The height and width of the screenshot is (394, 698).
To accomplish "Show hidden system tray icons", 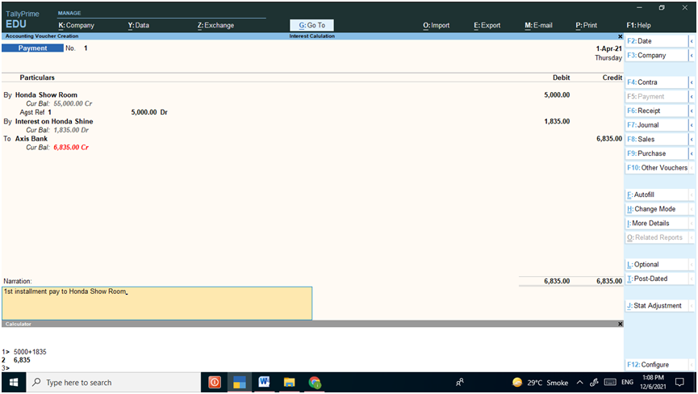I will click(x=579, y=383).
